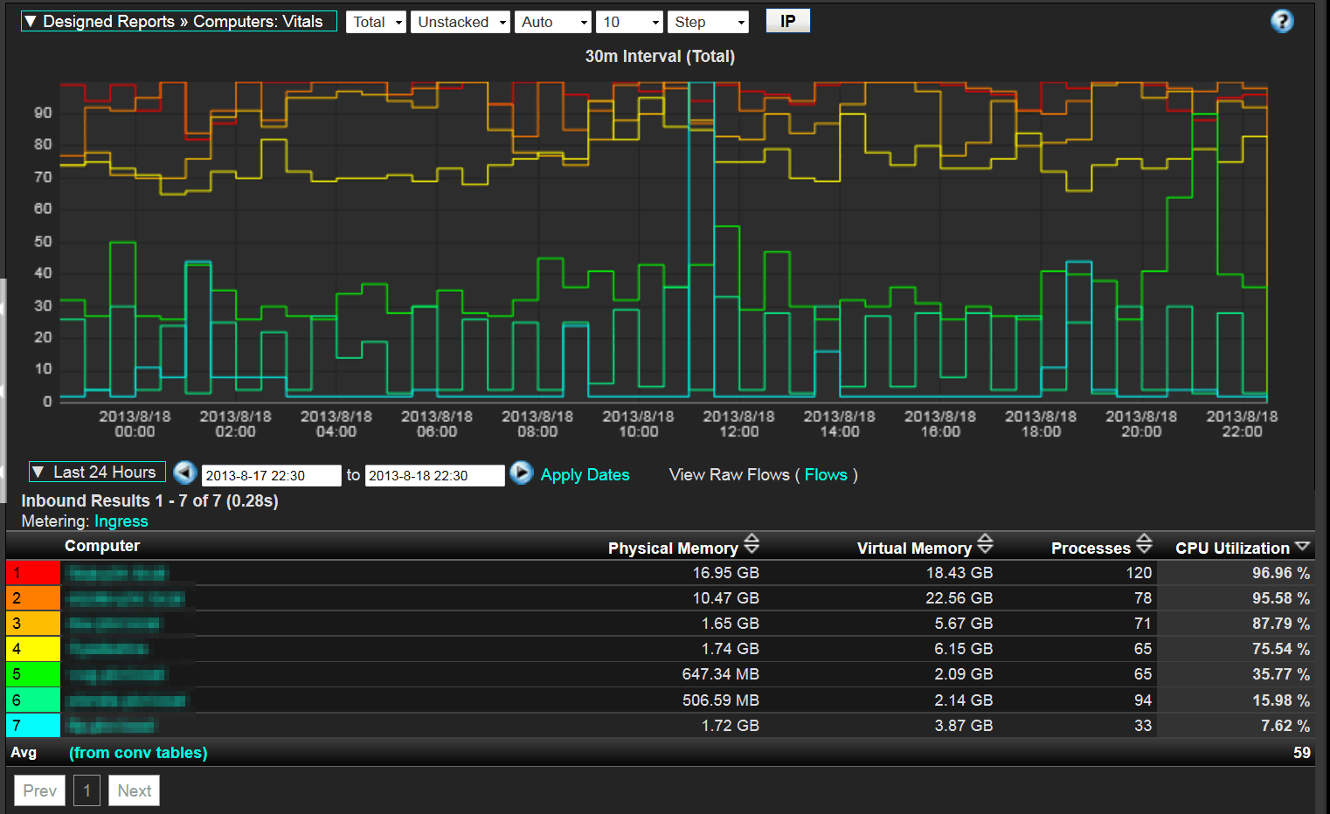
Task: Click red color swatch for row 1
Action: 33,573
